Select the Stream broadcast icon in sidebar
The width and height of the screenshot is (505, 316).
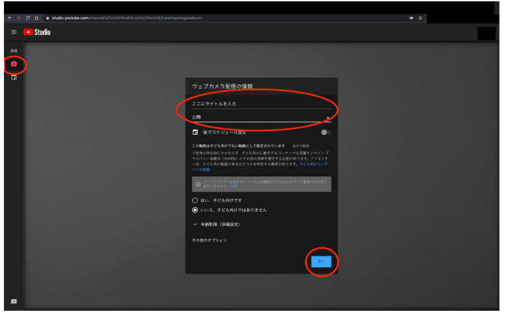pos(14,50)
